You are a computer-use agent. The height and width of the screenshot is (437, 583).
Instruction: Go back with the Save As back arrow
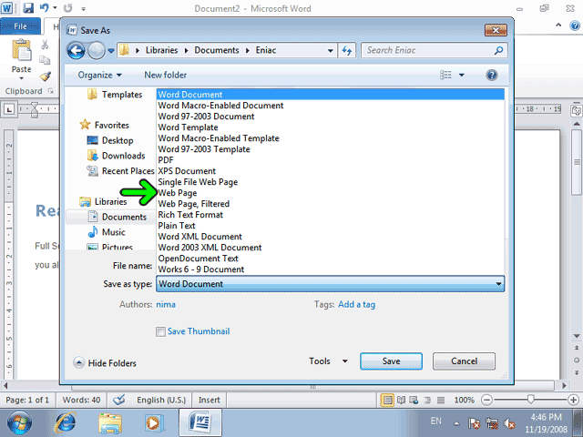click(76, 51)
